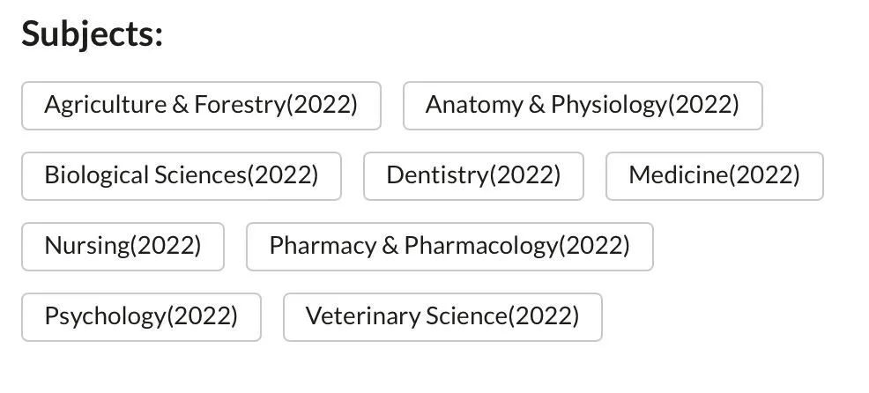This screenshot has height=393, width=869.
Task: Choose the Dentistry(2022) subject button
Action: (x=473, y=176)
